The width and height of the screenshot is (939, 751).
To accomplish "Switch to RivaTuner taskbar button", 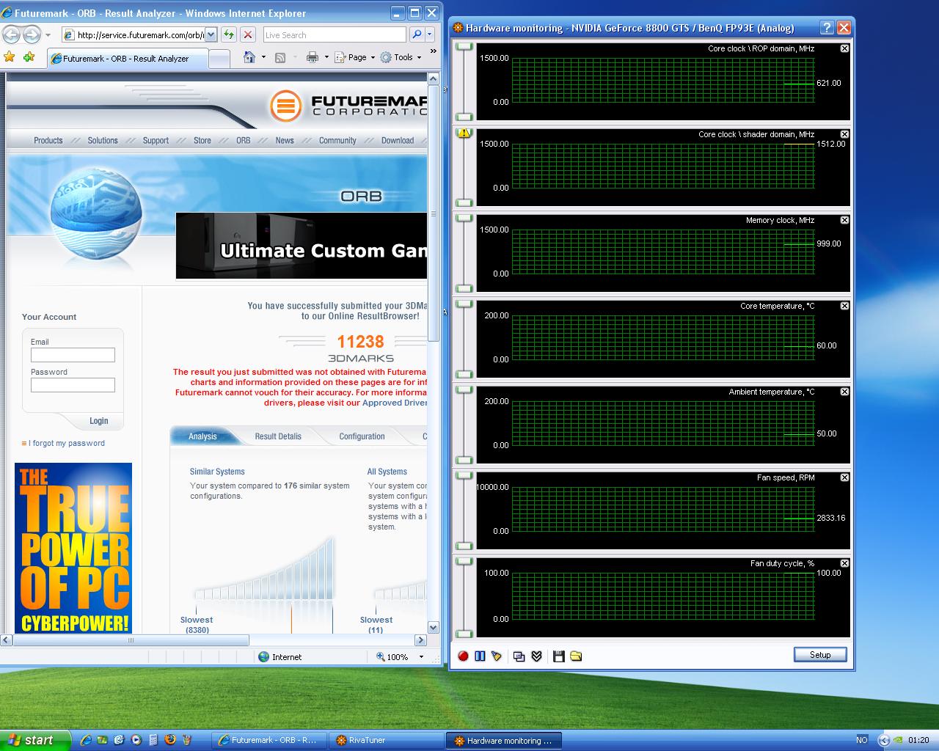I will coord(386,741).
